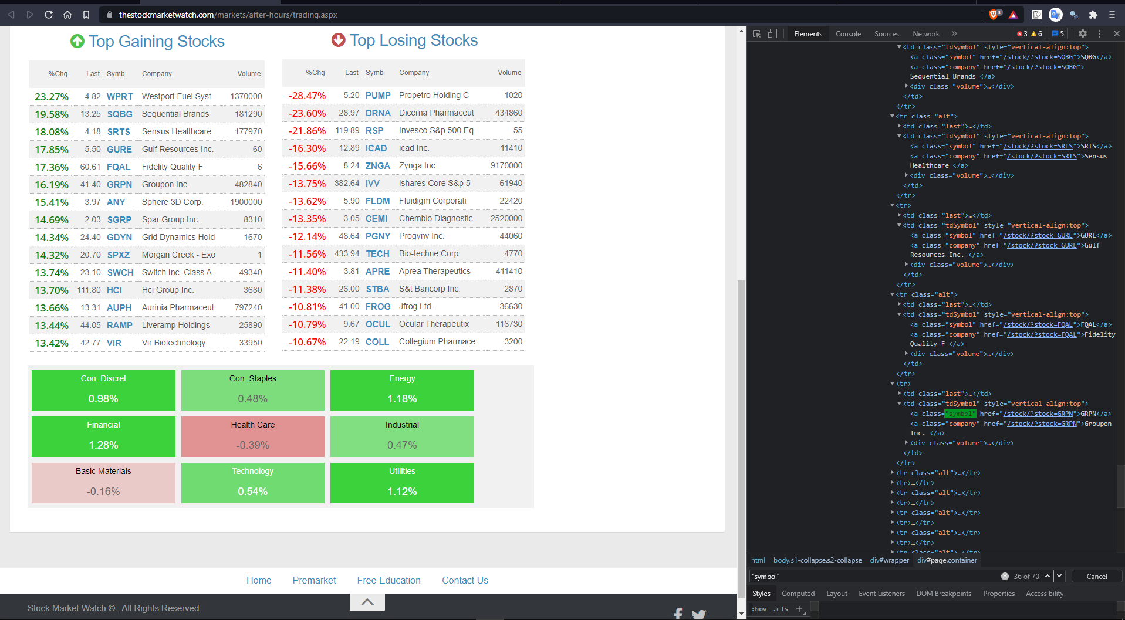Image resolution: width=1125 pixels, height=620 pixels.
Task: Collapse the td containing the SRTS symbol
Action: (899, 136)
